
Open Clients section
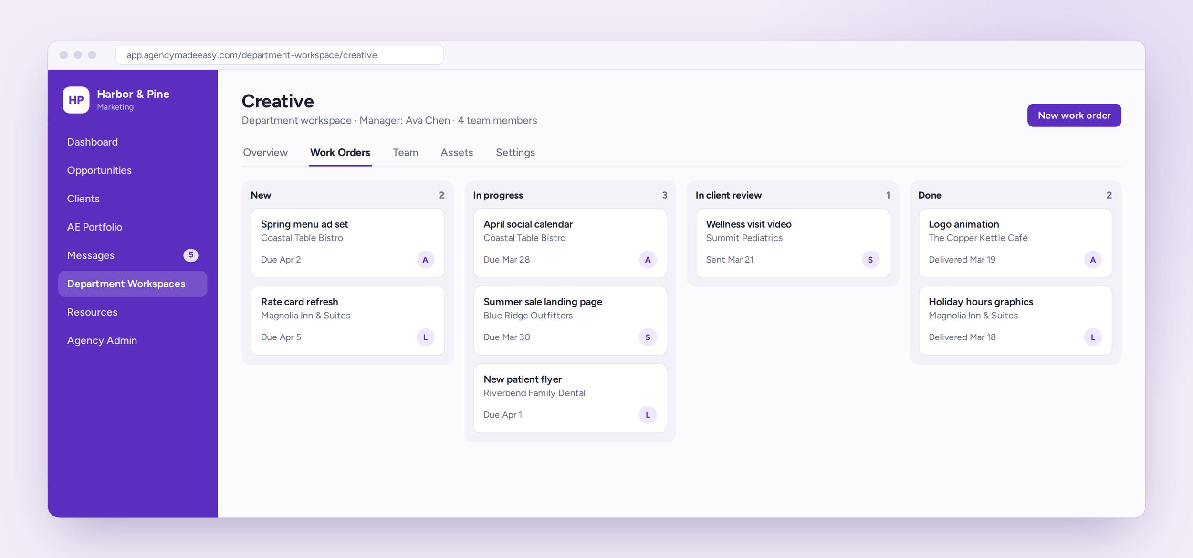(x=133, y=199)
